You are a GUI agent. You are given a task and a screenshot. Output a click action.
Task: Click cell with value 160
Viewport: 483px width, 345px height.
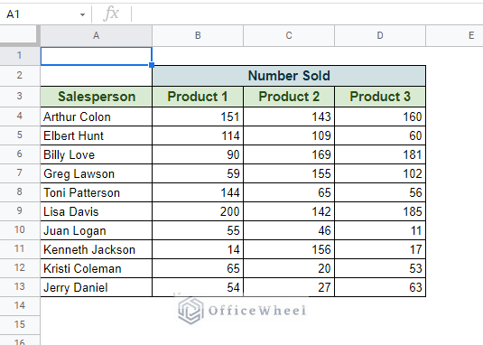[380, 117]
